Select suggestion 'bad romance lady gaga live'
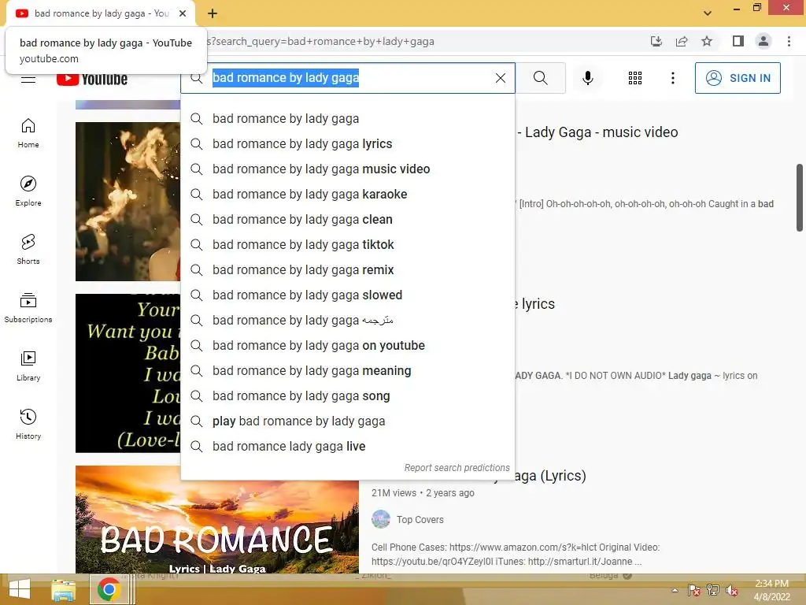This screenshot has height=605, width=806. click(347, 446)
